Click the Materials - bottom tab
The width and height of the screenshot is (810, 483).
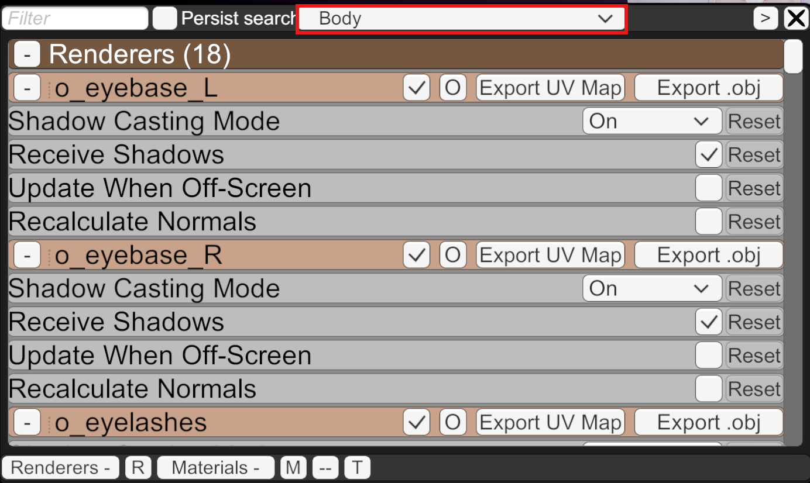[215, 468]
